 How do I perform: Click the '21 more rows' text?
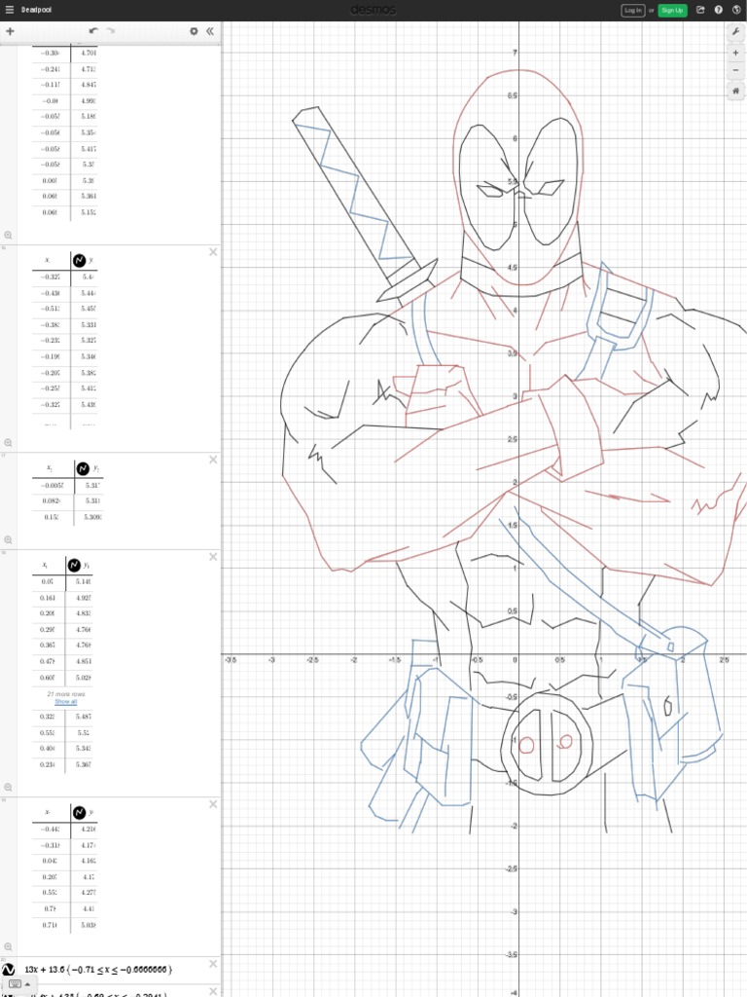(66, 694)
